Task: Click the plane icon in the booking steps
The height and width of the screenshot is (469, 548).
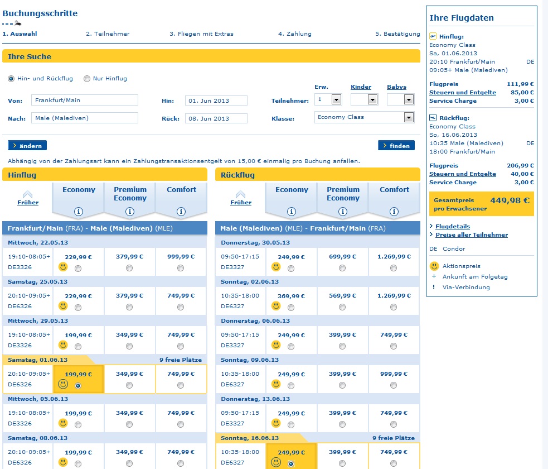Action: click(17, 23)
